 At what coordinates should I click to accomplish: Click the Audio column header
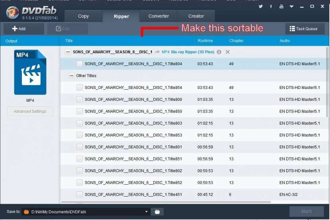point(285,41)
